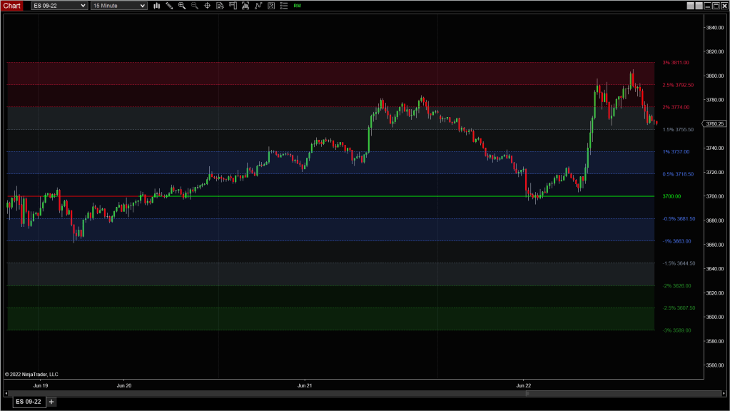
Task: Open the chart properties list icon
Action: 284,6
